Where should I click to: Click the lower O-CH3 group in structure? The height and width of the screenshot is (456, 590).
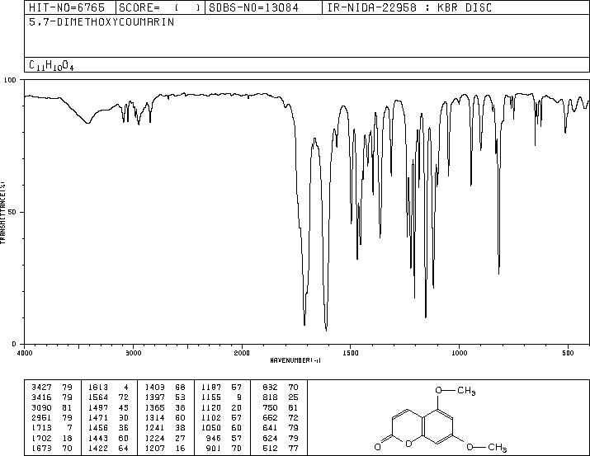coord(487,448)
